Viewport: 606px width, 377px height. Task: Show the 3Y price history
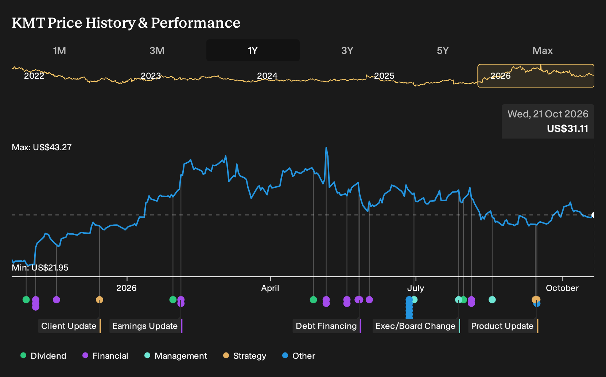click(x=347, y=50)
